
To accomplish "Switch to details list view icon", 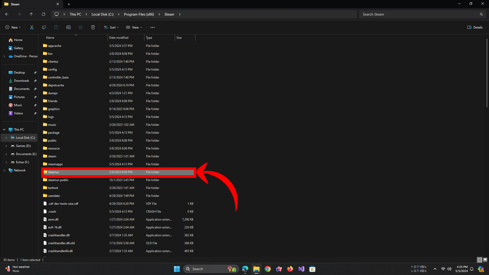I will (x=480, y=260).
